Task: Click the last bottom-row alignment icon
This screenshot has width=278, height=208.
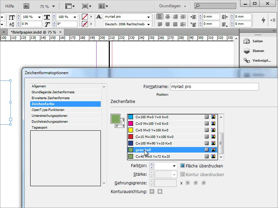Action: click(183, 24)
